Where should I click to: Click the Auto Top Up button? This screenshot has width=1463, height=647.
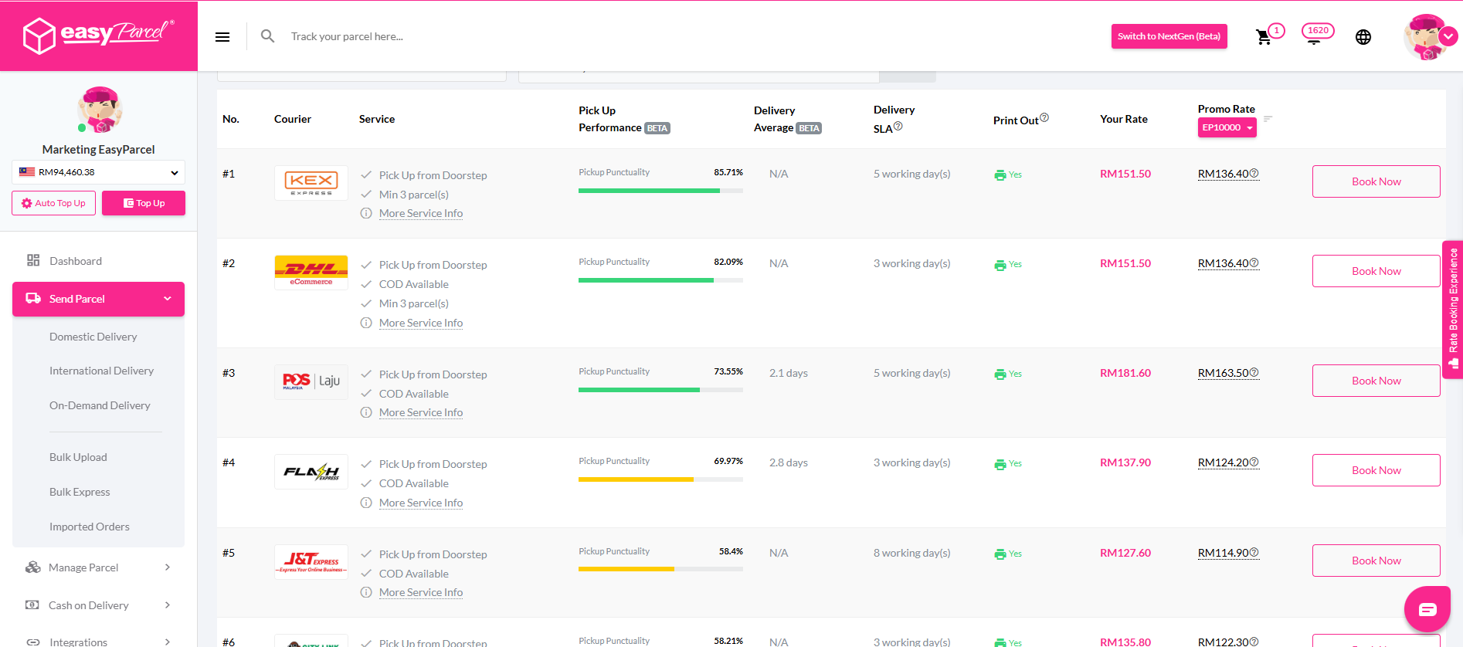[54, 203]
